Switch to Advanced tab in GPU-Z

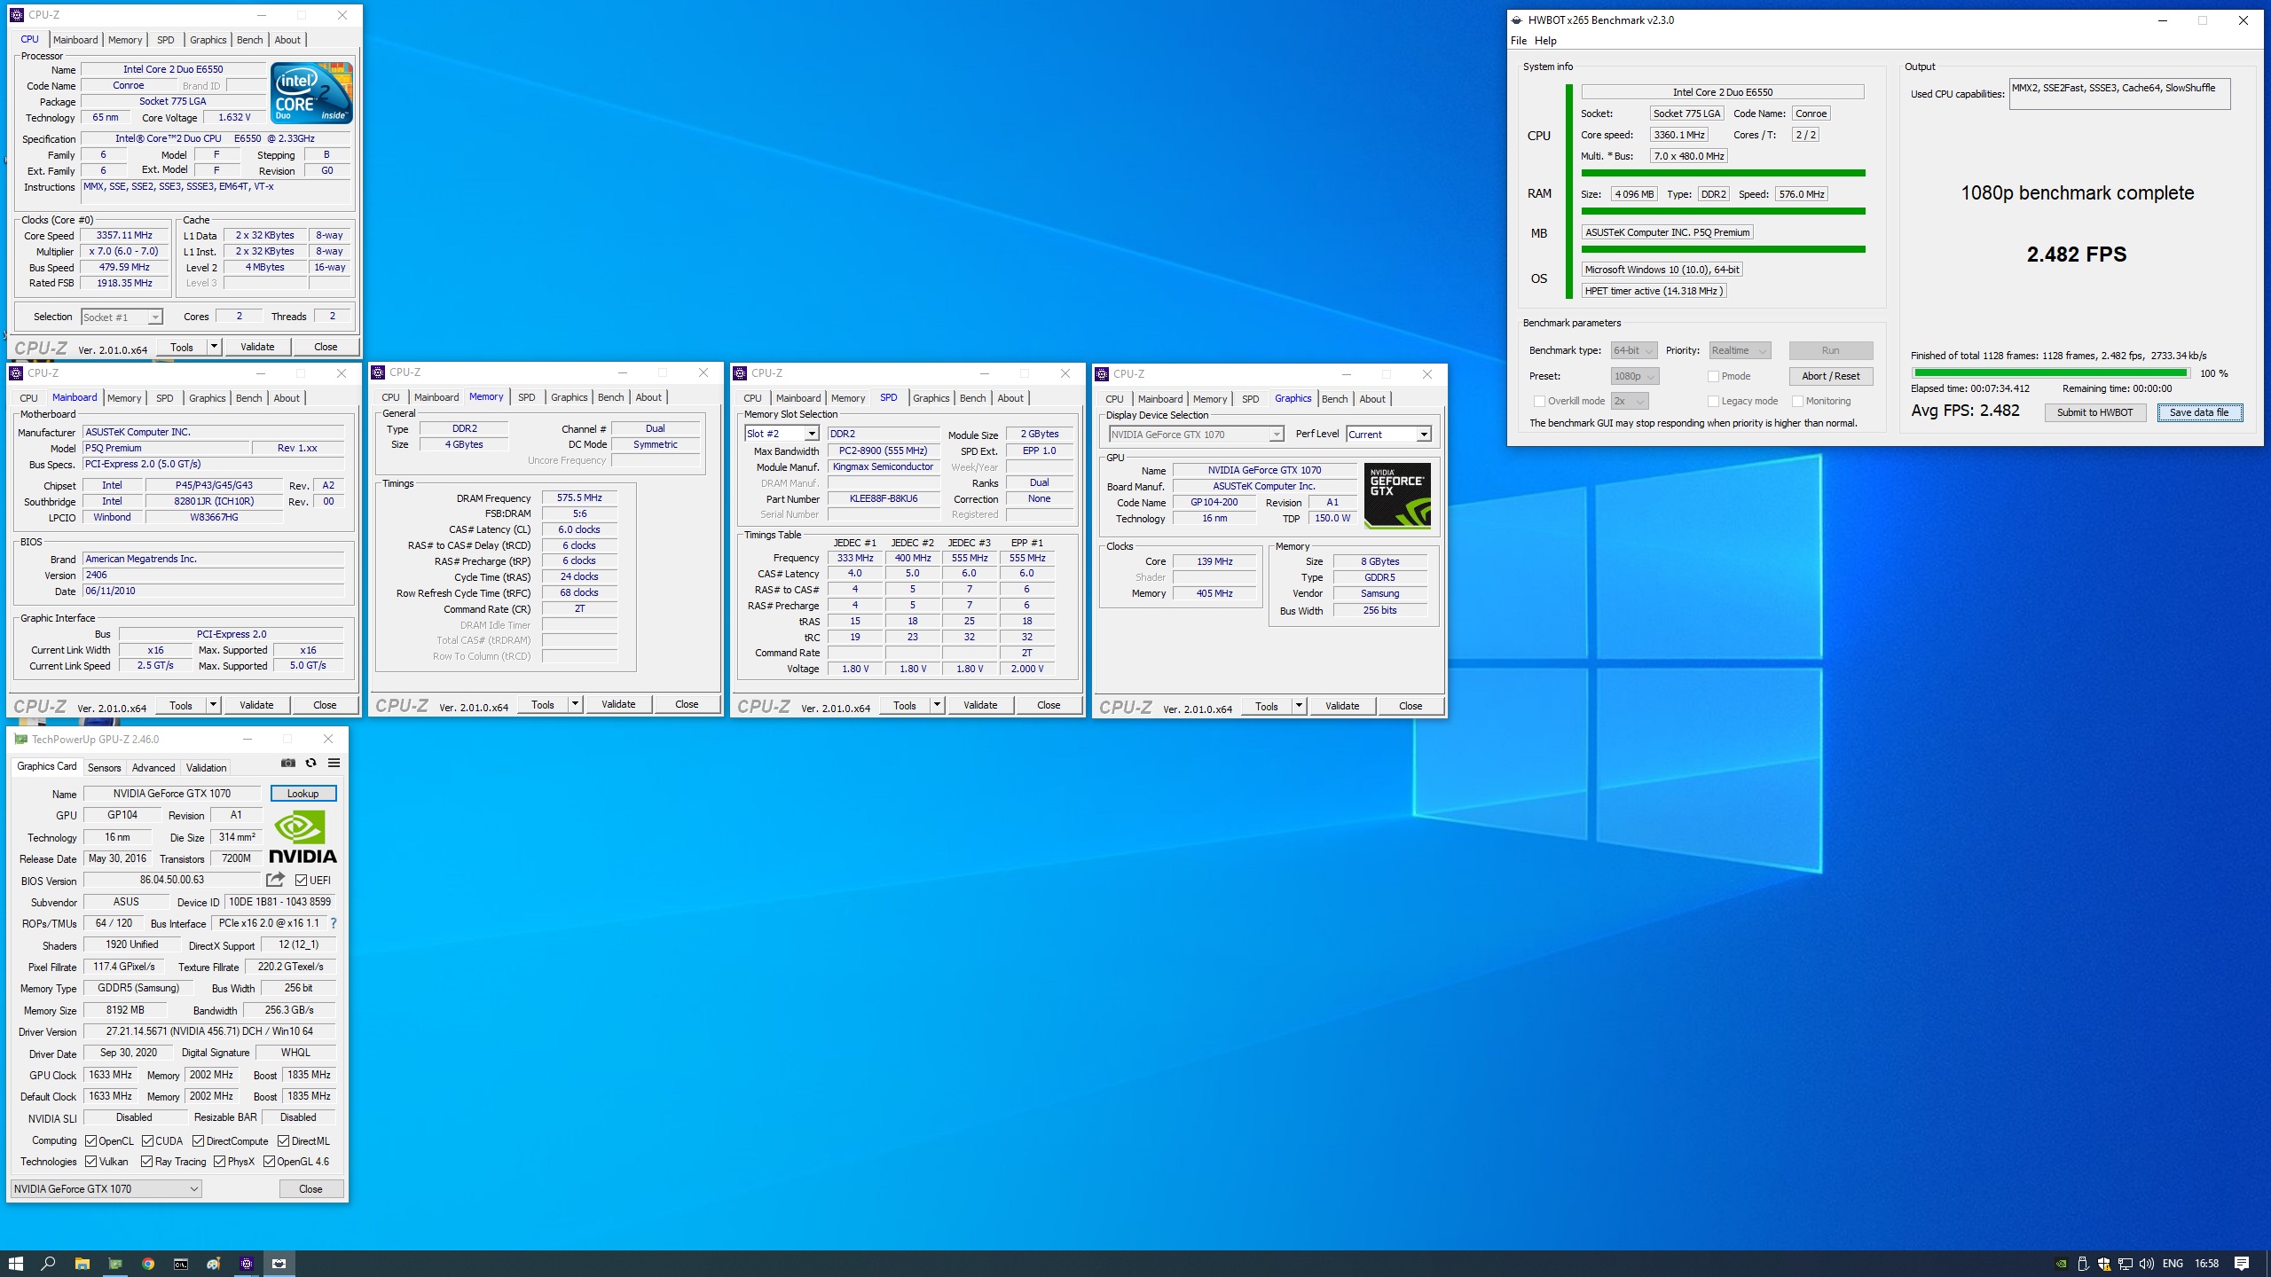click(x=153, y=768)
